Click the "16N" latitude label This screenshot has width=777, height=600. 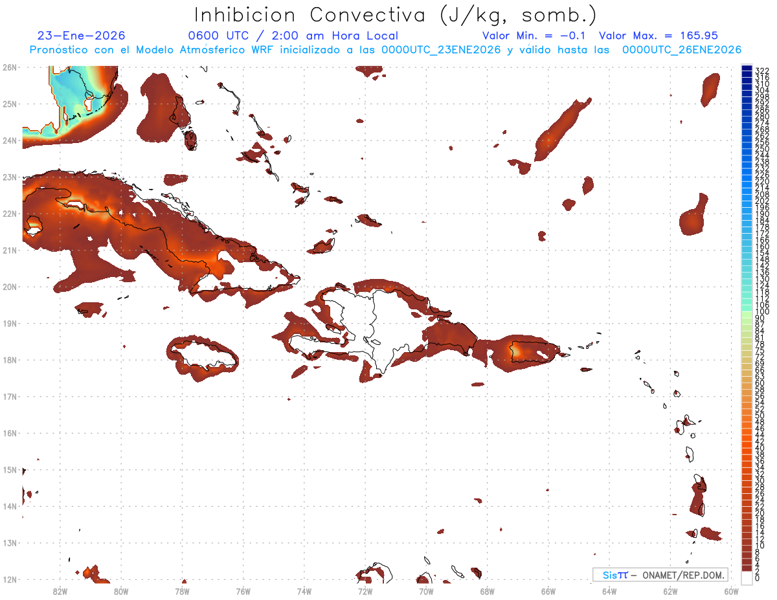coord(10,433)
